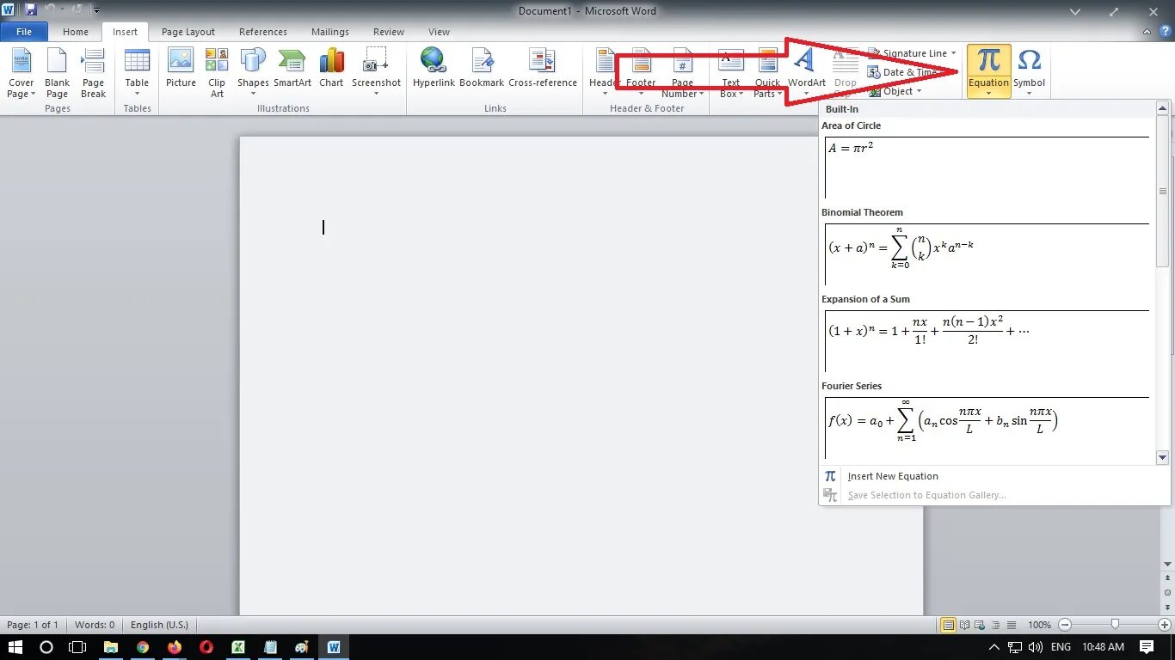The image size is (1175, 660).
Task: Minimize the ribbon with the caret
Action: (x=1147, y=32)
